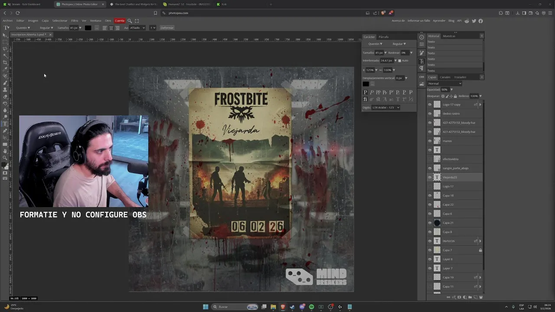The height and width of the screenshot is (312, 555).
Task: Open the Acerca de link
Action: coord(398,21)
